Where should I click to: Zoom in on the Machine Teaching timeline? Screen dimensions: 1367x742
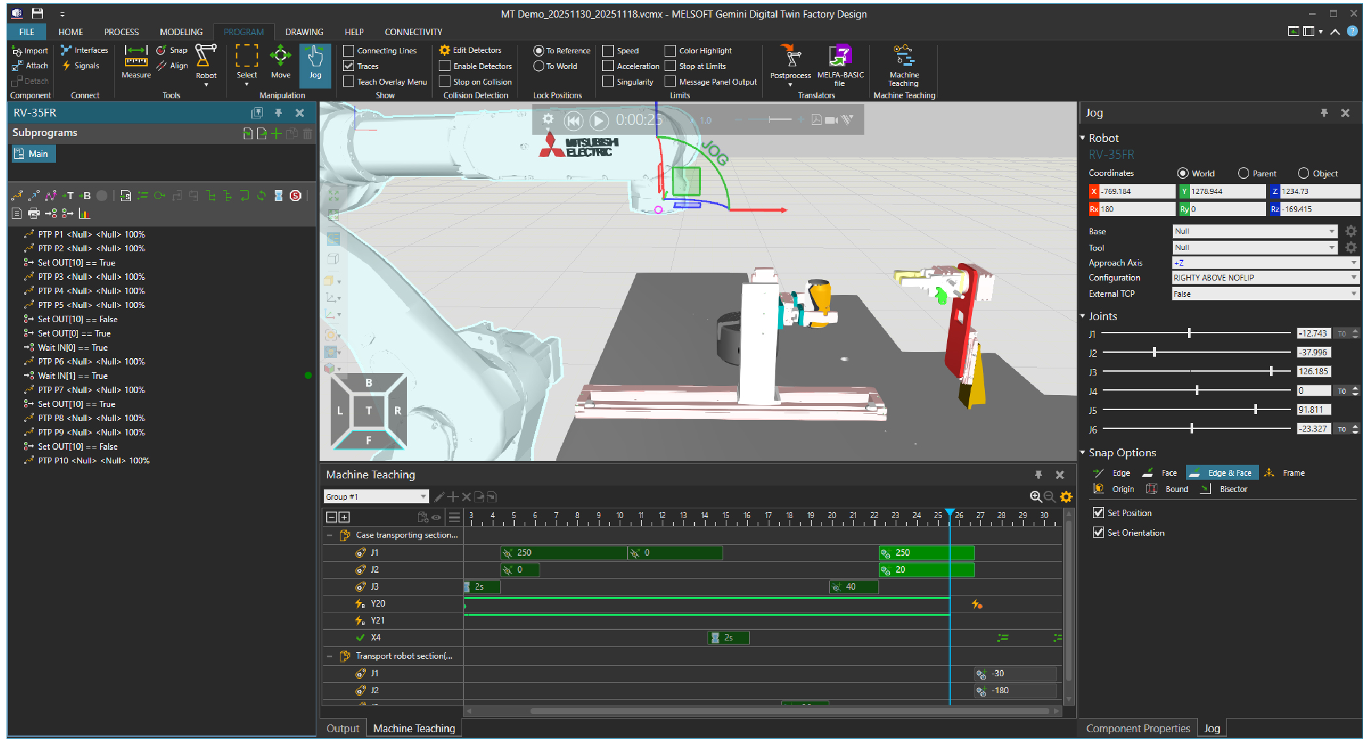(x=1036, y=497)
